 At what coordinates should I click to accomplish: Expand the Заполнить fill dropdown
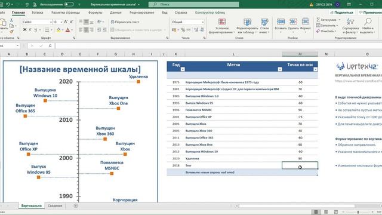[x=337, y=25]
